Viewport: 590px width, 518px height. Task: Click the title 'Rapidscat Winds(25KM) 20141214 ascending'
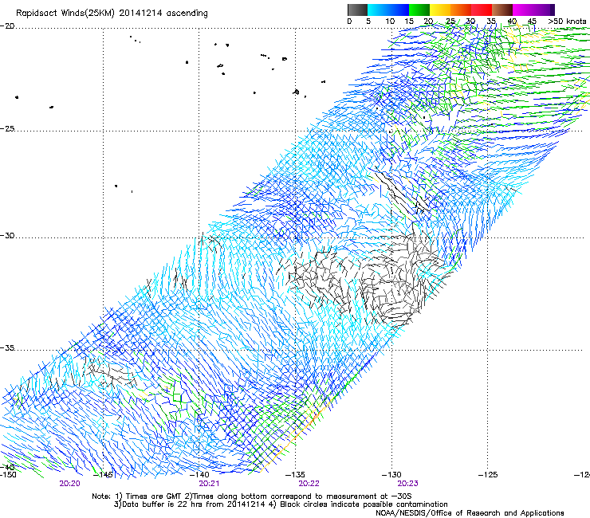click(112, 14)
